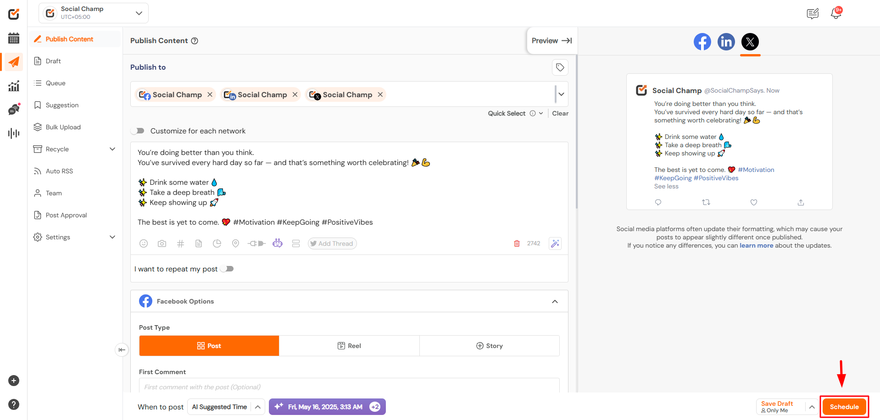Click the link shortener plug icon

tap(256, 243)
